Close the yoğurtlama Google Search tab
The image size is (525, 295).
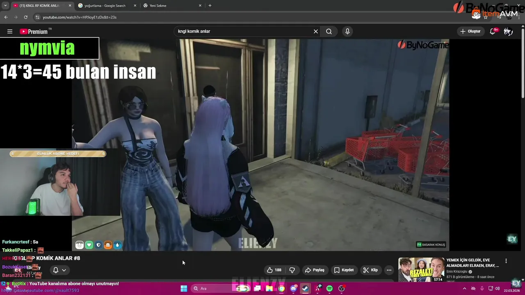135,6
